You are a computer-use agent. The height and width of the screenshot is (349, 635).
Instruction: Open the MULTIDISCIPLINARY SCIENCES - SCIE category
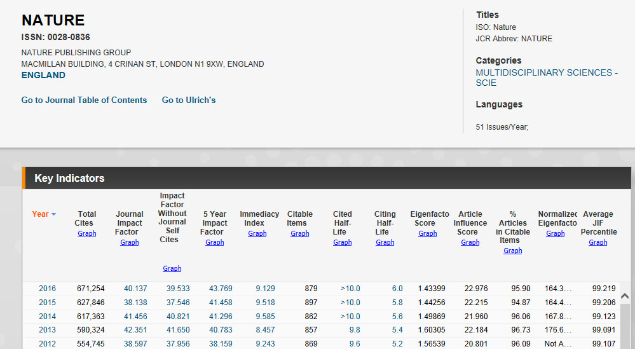[547, 78]
